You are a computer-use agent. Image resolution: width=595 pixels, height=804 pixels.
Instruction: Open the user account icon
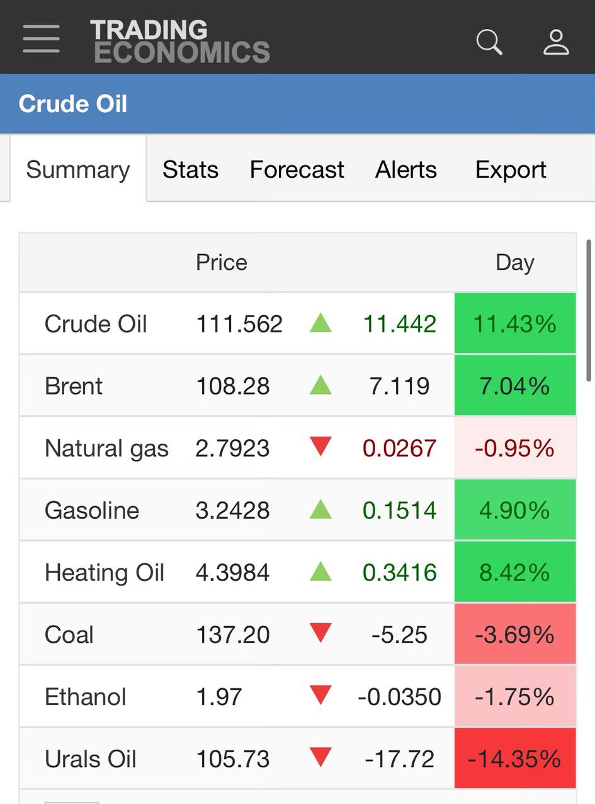[556, 42]
